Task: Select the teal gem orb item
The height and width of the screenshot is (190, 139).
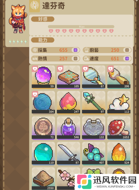Action: pos(43,153)
